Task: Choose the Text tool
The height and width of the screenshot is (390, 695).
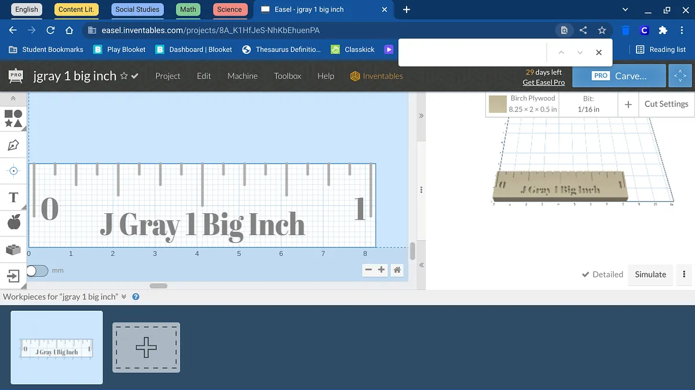Action: [x=13, y=198]
